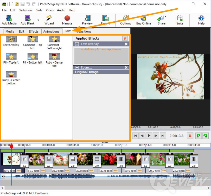211x196 pixels.
Task: Open the Share dropdown arrow
Action: tap(165, 17)
